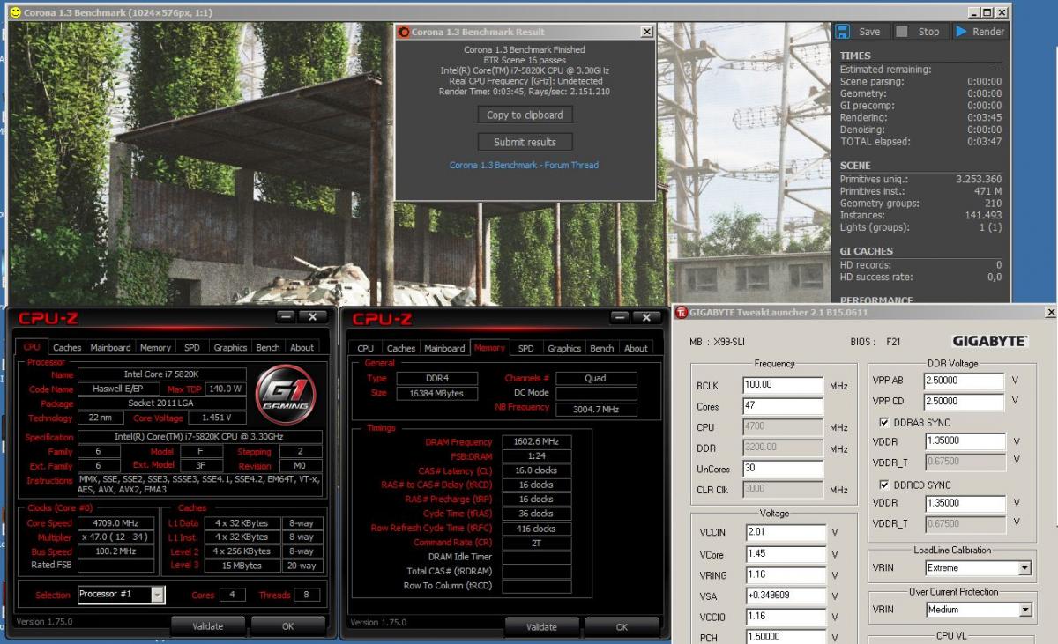
Task: Click Validate in CPU-Z Memory window
Action: point(541,627)
